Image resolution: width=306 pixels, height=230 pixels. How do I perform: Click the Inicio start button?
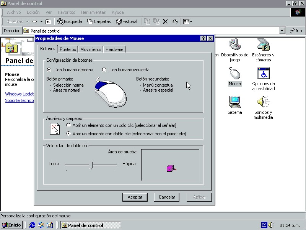[x=11, y=225]
